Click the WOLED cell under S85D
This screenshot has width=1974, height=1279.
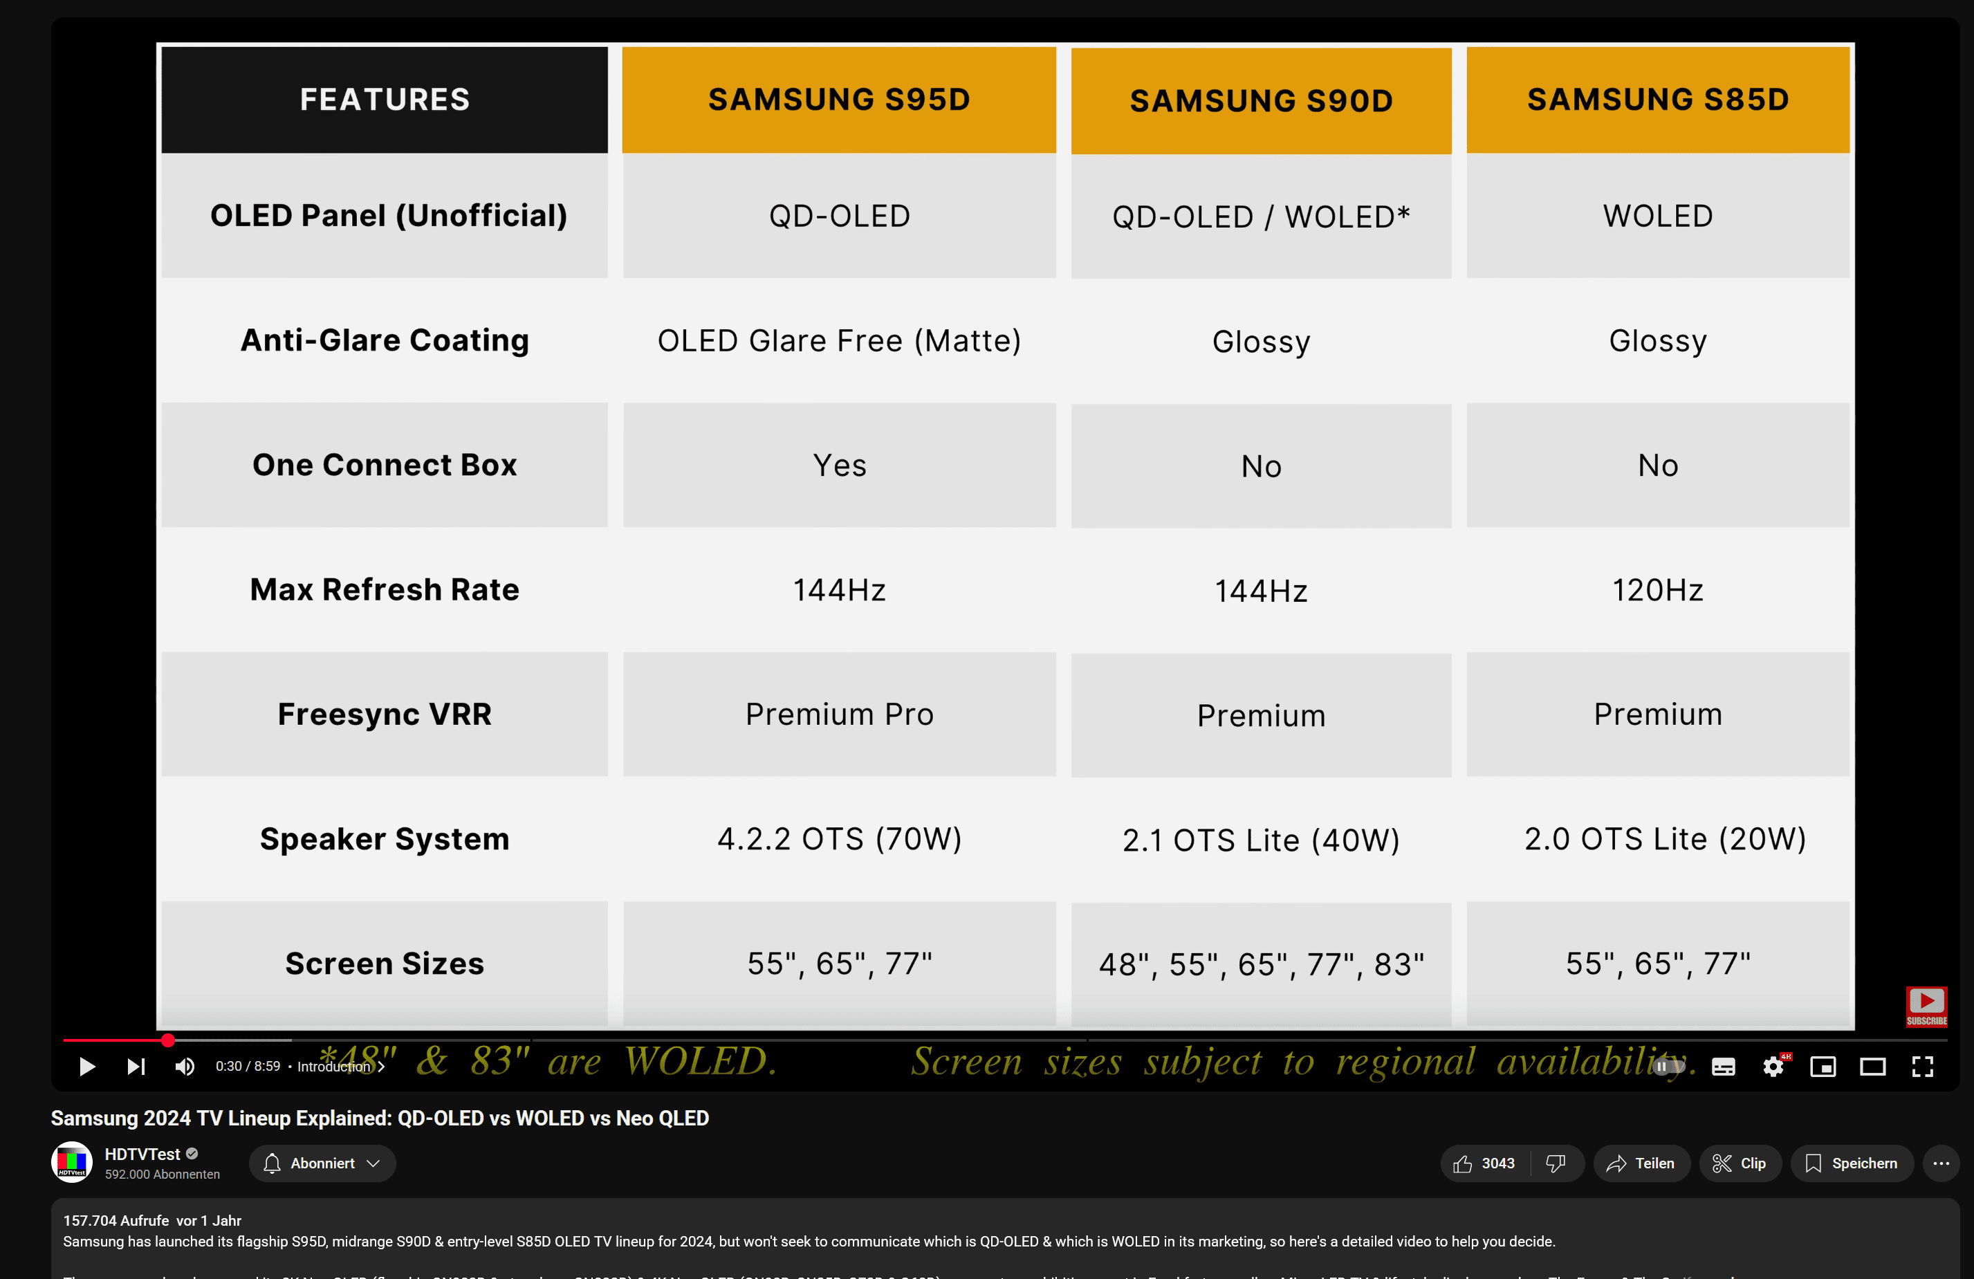(x=1657, y=216)
